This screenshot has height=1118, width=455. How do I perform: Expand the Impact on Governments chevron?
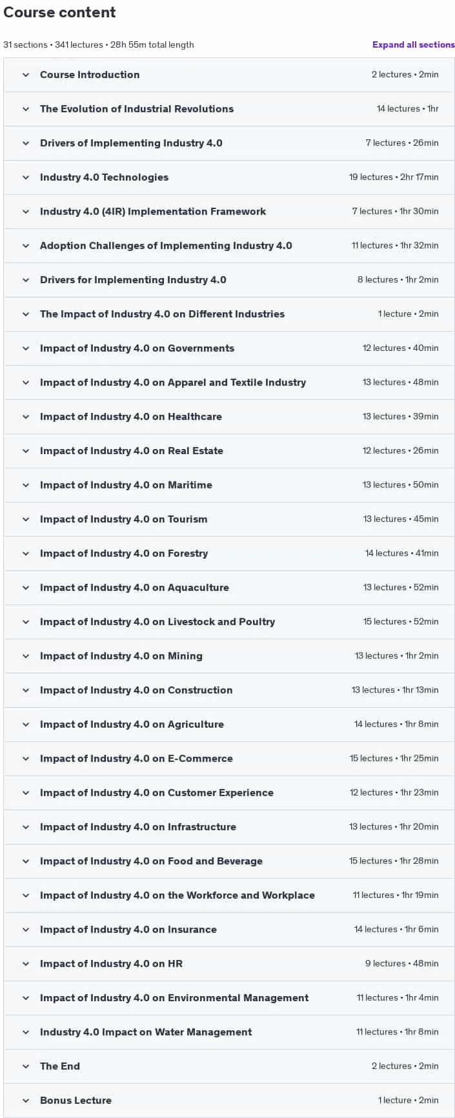[x=26, y=348]
